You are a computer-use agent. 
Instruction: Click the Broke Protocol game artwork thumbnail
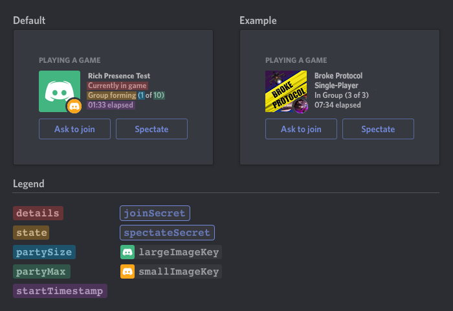(286, 91)
